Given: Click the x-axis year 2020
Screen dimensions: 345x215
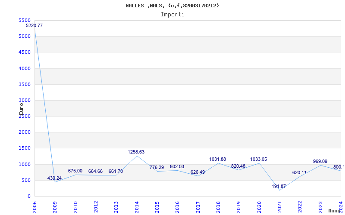Looking at the screenshot, I should point(259,207).
